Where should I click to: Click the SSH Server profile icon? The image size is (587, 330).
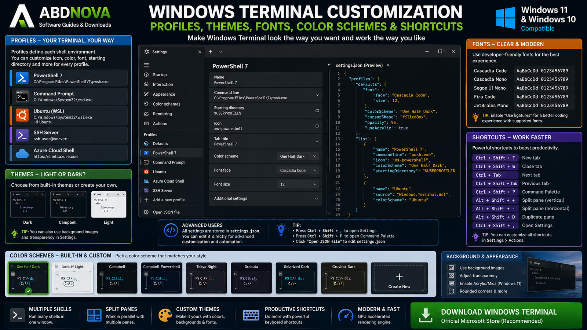tap(22, 135)
